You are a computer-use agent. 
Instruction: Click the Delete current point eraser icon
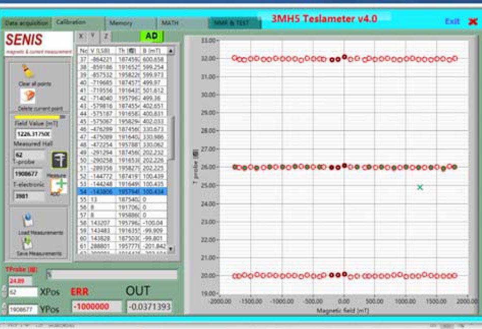click(x=27, y=96)
